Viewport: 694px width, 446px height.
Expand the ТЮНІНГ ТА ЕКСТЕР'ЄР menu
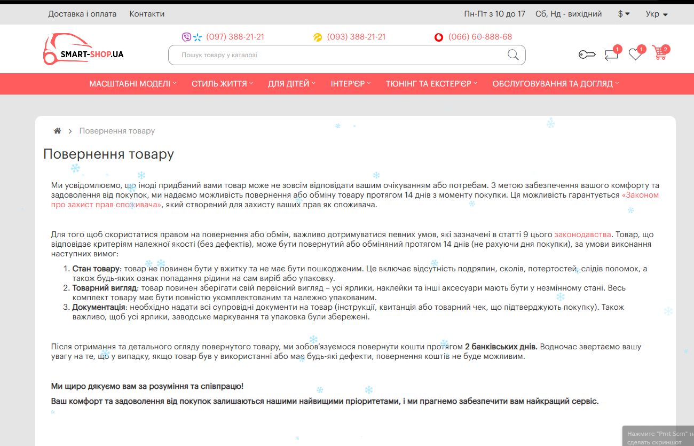coord(431,84)
